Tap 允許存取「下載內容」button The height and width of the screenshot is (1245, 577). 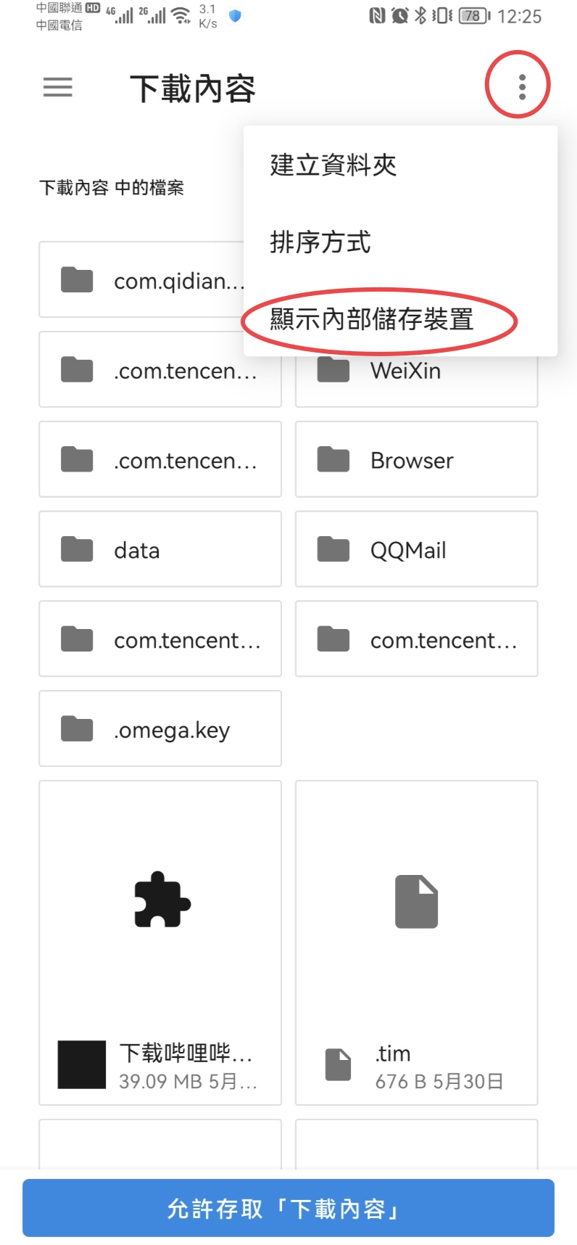[x=288, y=1208]
